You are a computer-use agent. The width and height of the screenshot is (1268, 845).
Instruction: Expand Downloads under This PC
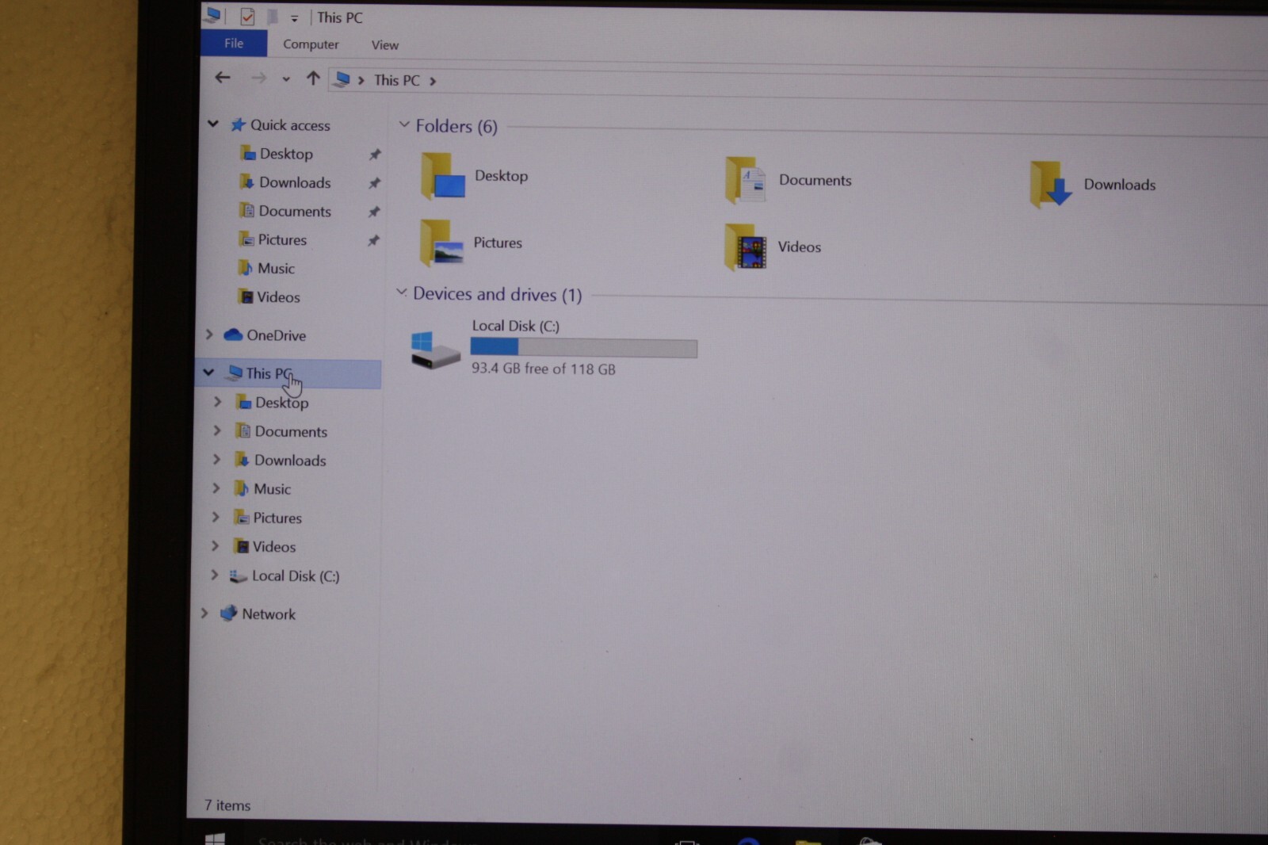[x=216, y=459]
